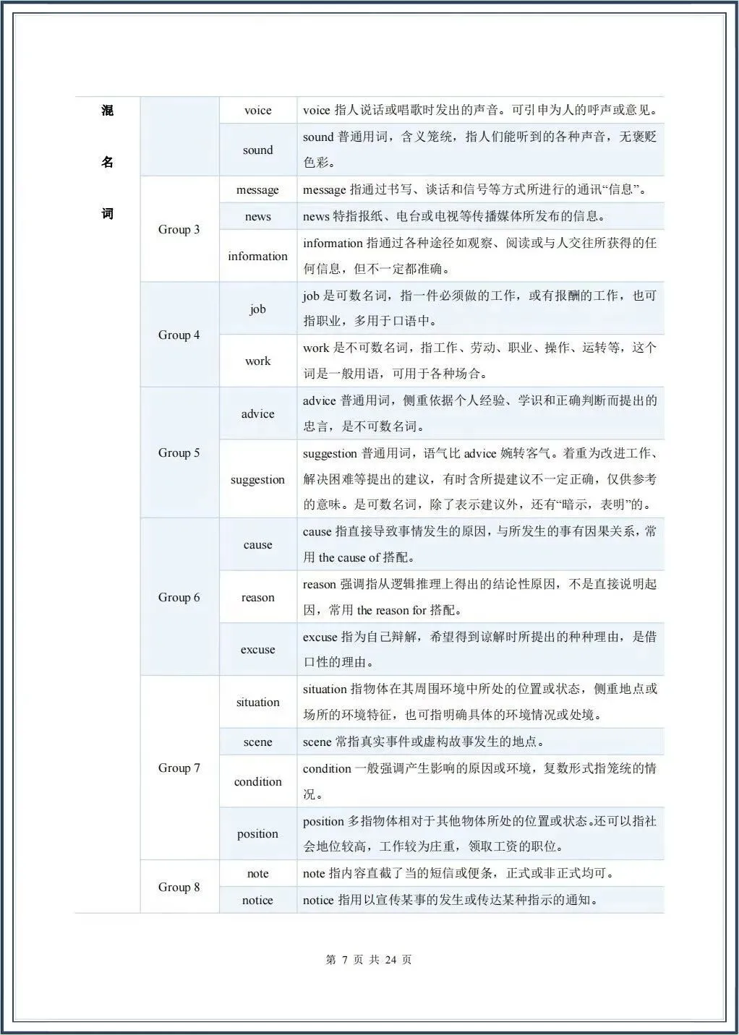Select the 'cause' cell in Group 6
This screenshot has height=1035, width=739.
[258, 545]
